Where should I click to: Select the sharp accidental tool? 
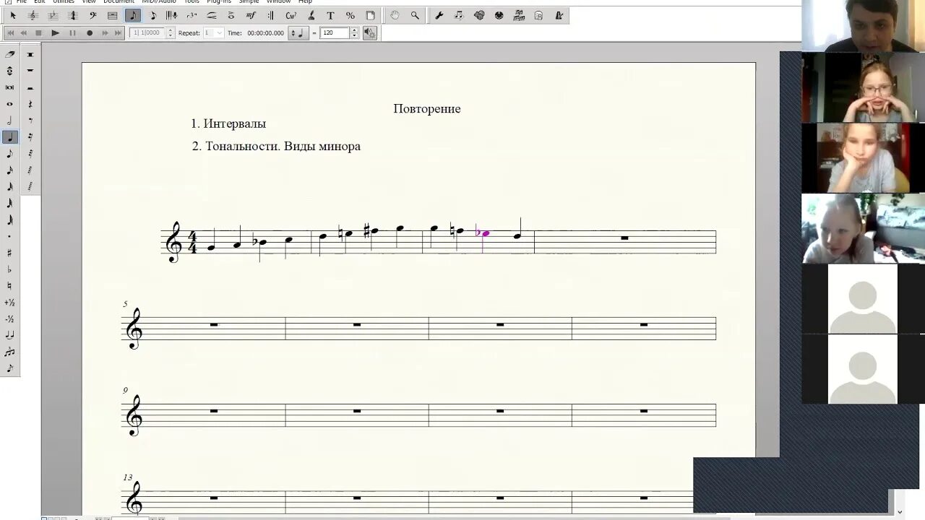9,253
